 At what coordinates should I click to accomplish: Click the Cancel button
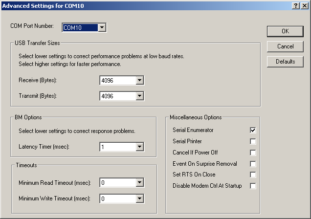click(x=285, y=46)
